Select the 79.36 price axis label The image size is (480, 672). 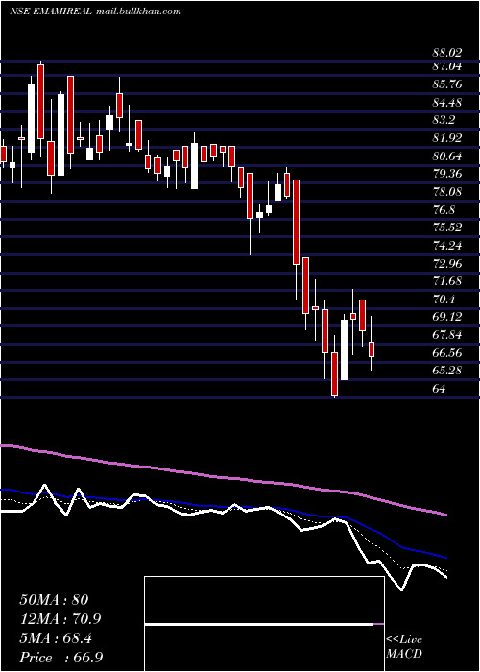pos(447,174)
